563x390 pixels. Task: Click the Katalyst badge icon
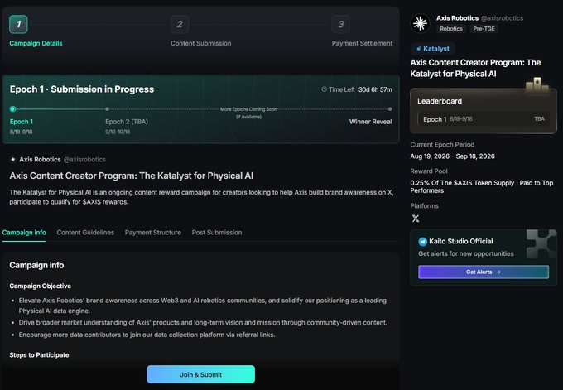419,49
